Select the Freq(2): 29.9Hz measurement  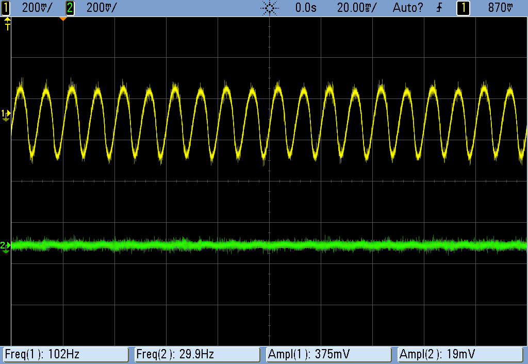pyautogui.click(x=197, y=354)
